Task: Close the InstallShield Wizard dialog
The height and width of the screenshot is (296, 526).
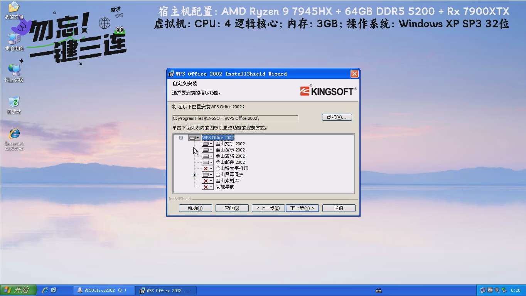Action: (x=354, y=74)
